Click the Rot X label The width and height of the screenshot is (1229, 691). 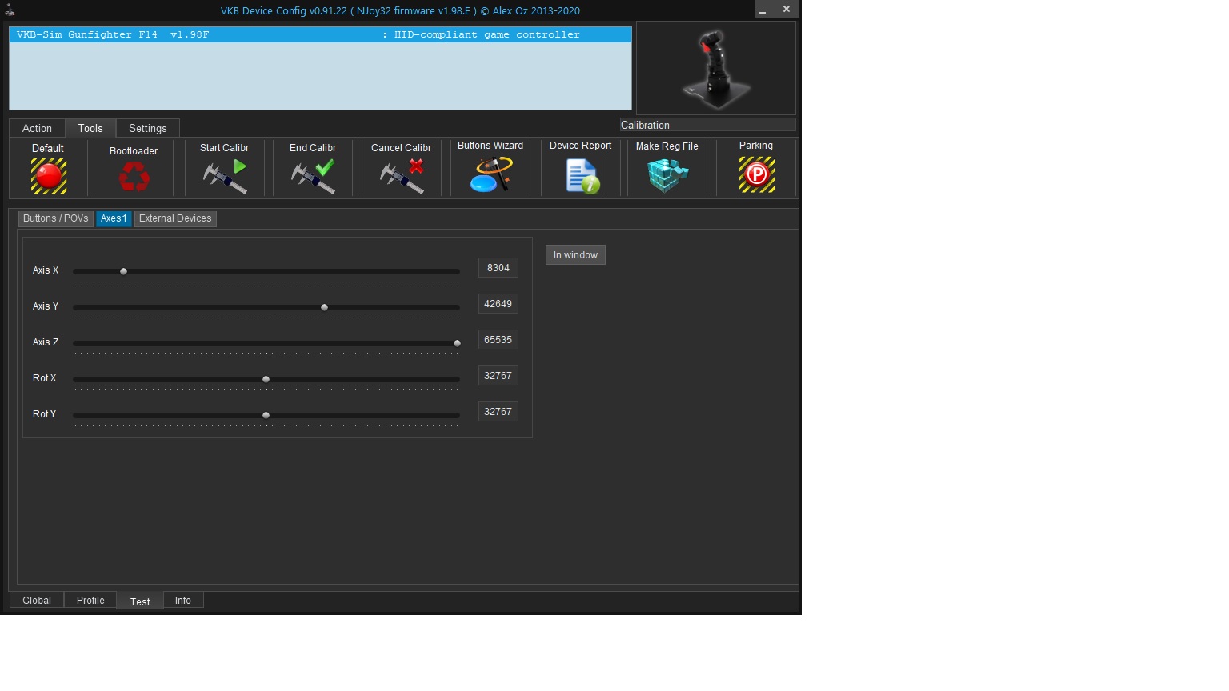point(45,378)
